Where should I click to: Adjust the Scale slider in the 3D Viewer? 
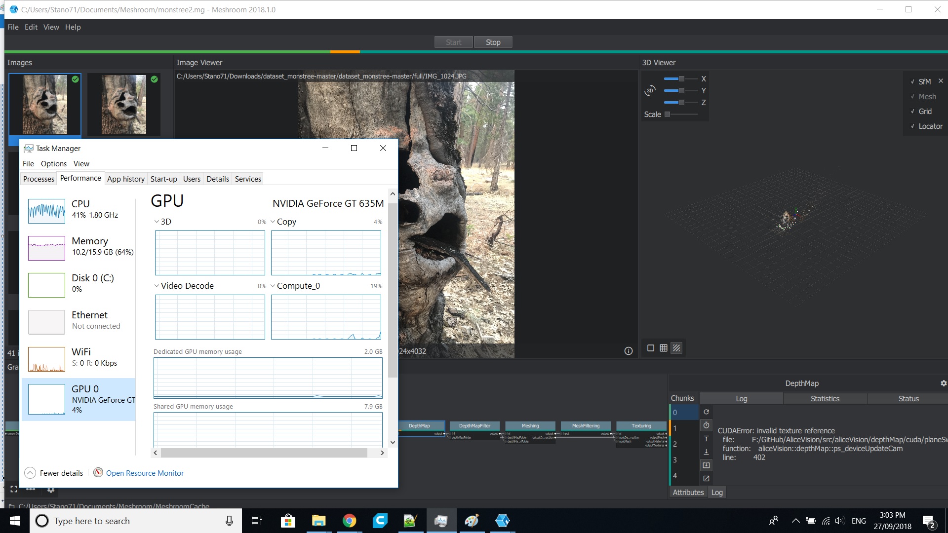669,114
